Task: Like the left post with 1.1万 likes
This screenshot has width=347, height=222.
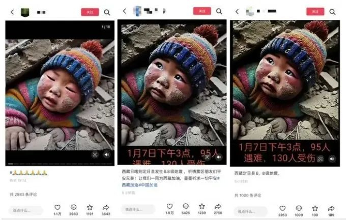Action: click(57, 207)
